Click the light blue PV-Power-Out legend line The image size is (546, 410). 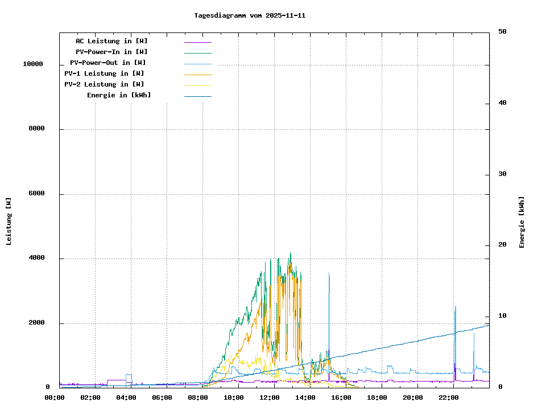(x=197, y=64)
